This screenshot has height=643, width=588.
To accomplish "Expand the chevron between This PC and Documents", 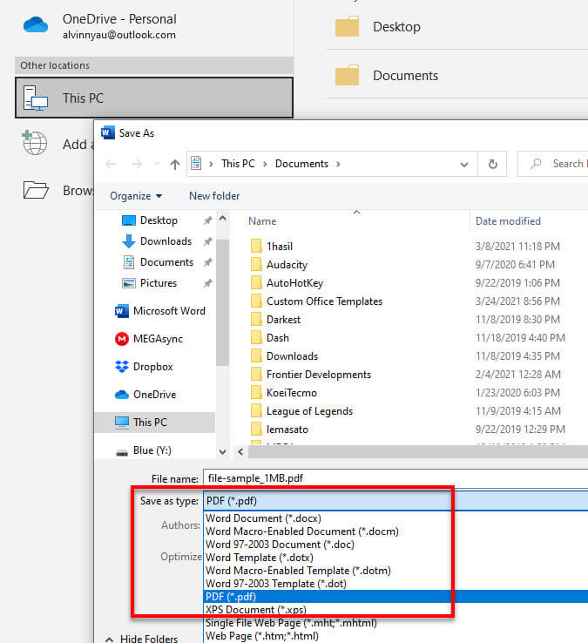I will [265, 164].
